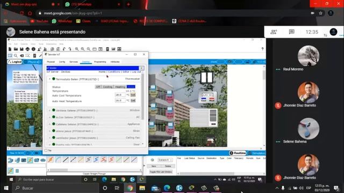Image resolution: width=344 pixels, height=193 pixels.
Task: Choose the copper cross-over dashed cable
Action: (x=73, y=160)
